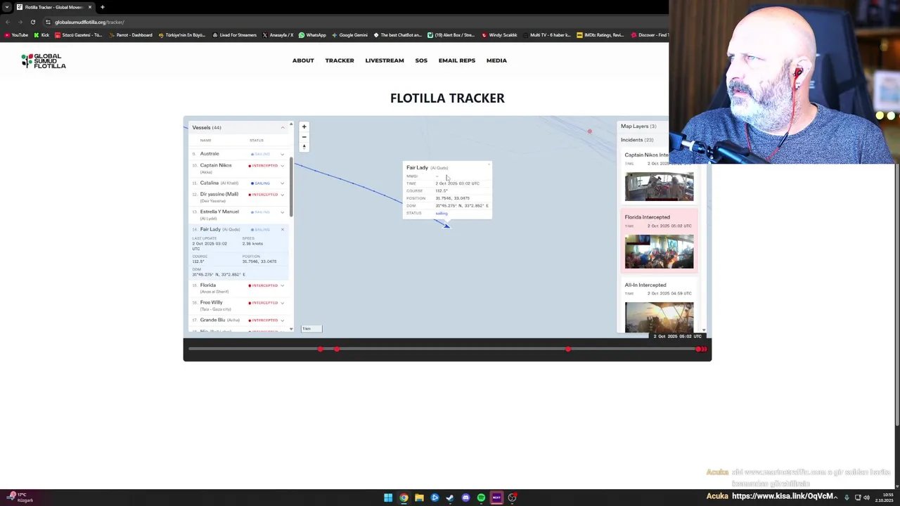Select the Flotilla Tracker browser tab
Image resolution: width=900 pixels, height=506 pixels.
coord(53,7)
